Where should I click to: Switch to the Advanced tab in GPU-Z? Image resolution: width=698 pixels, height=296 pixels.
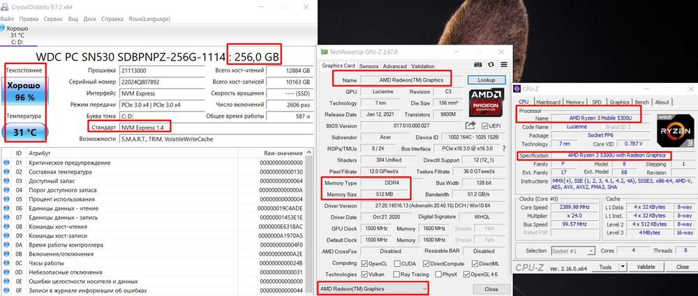coord(395,66)
